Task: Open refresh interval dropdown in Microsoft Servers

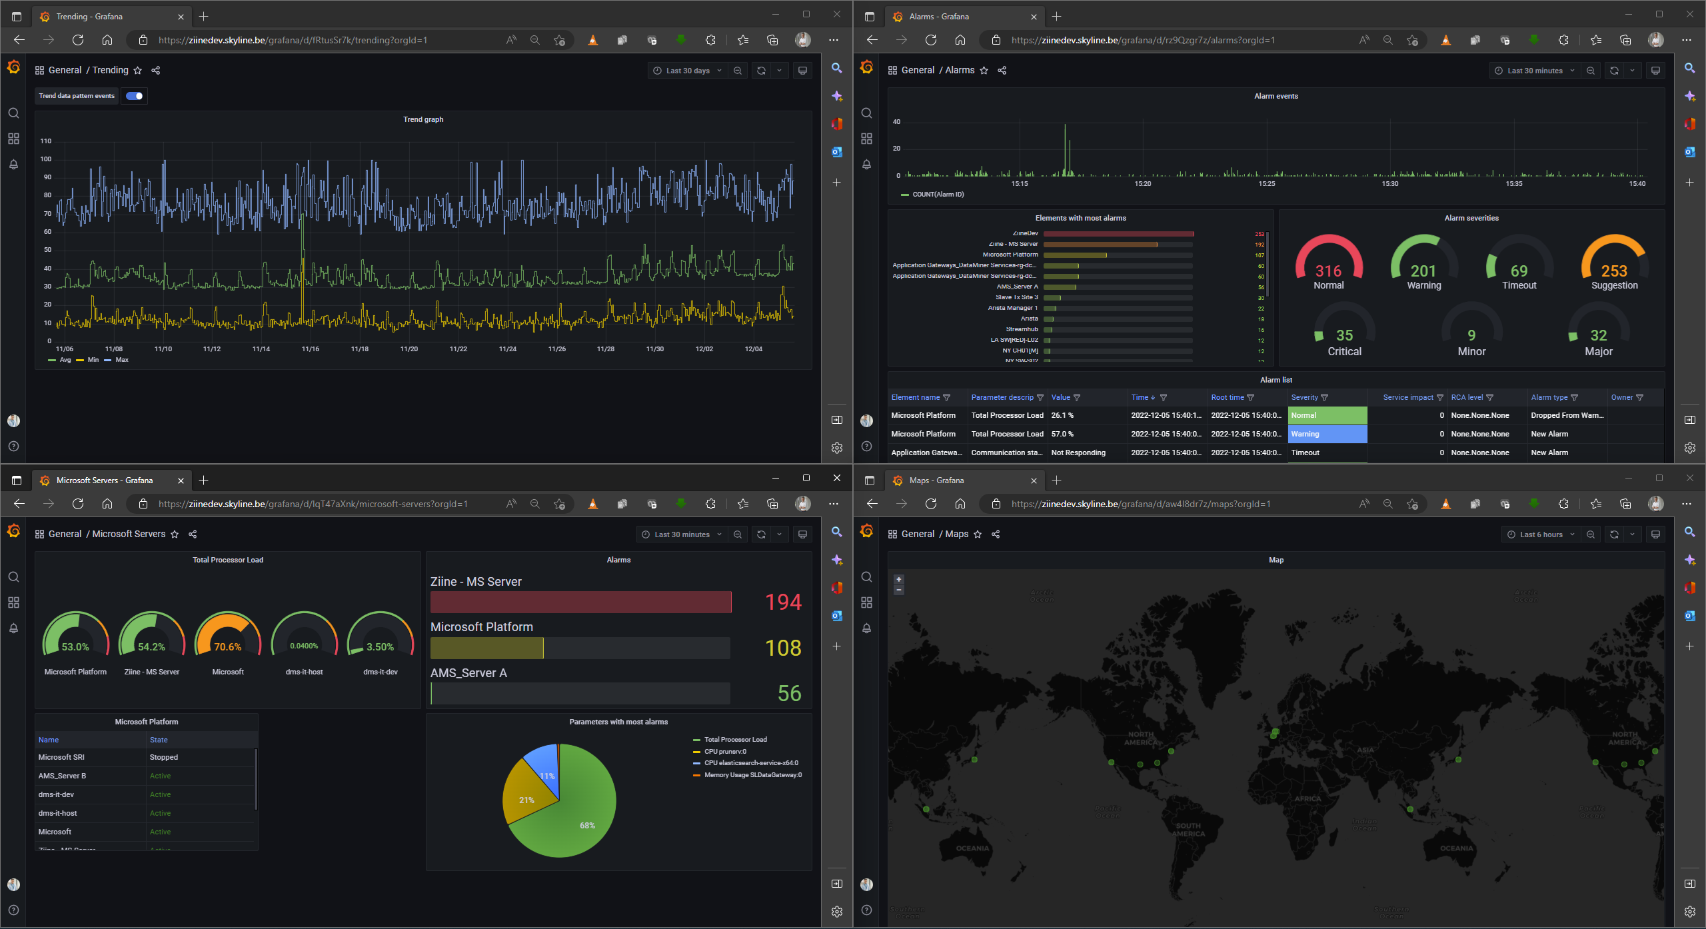Action: coord(779,534)
